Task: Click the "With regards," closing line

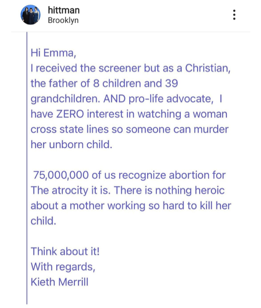Action: click(63, 267)
